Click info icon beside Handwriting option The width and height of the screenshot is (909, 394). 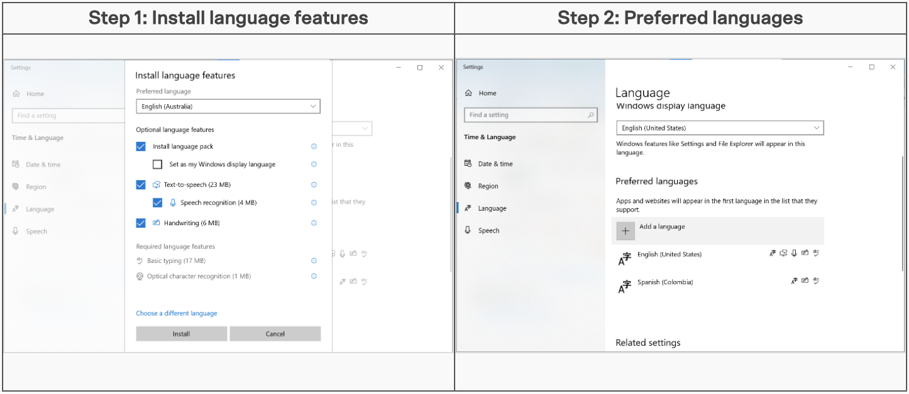coord(314,223)
